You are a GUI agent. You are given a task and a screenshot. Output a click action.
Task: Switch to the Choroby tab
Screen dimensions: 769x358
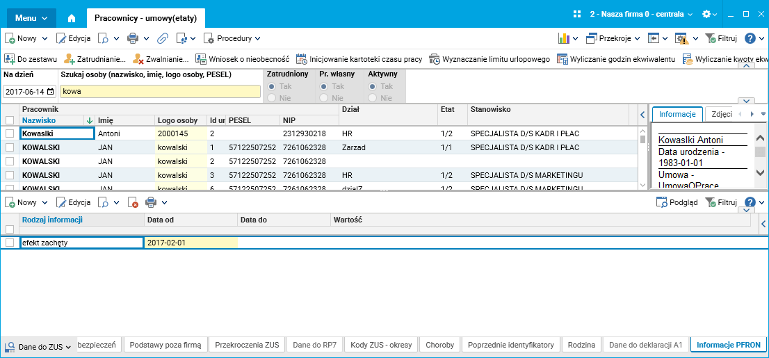(440, 345)
